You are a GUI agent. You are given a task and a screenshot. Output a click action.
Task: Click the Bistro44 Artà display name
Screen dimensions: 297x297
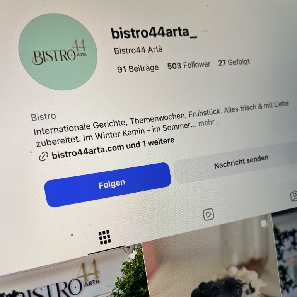click(138, 50)
